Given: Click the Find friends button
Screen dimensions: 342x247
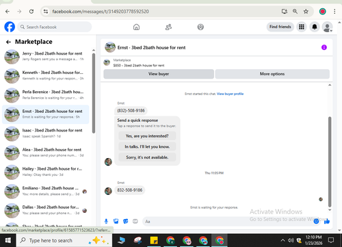Looking at the screenshot, I should click(x=280, y=27).
